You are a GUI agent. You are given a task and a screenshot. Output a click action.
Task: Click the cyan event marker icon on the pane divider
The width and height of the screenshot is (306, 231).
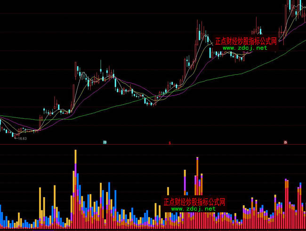point(105,142)
